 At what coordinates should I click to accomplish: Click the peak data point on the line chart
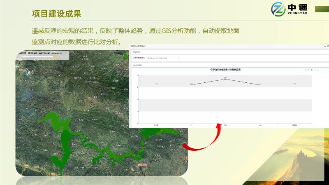(225, 78)
